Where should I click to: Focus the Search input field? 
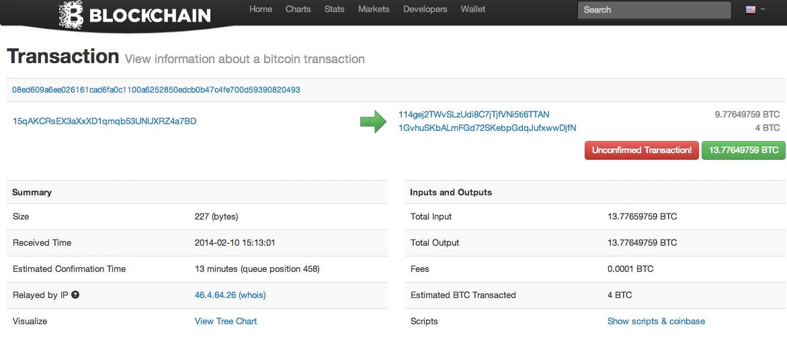[x=654, y=10]
